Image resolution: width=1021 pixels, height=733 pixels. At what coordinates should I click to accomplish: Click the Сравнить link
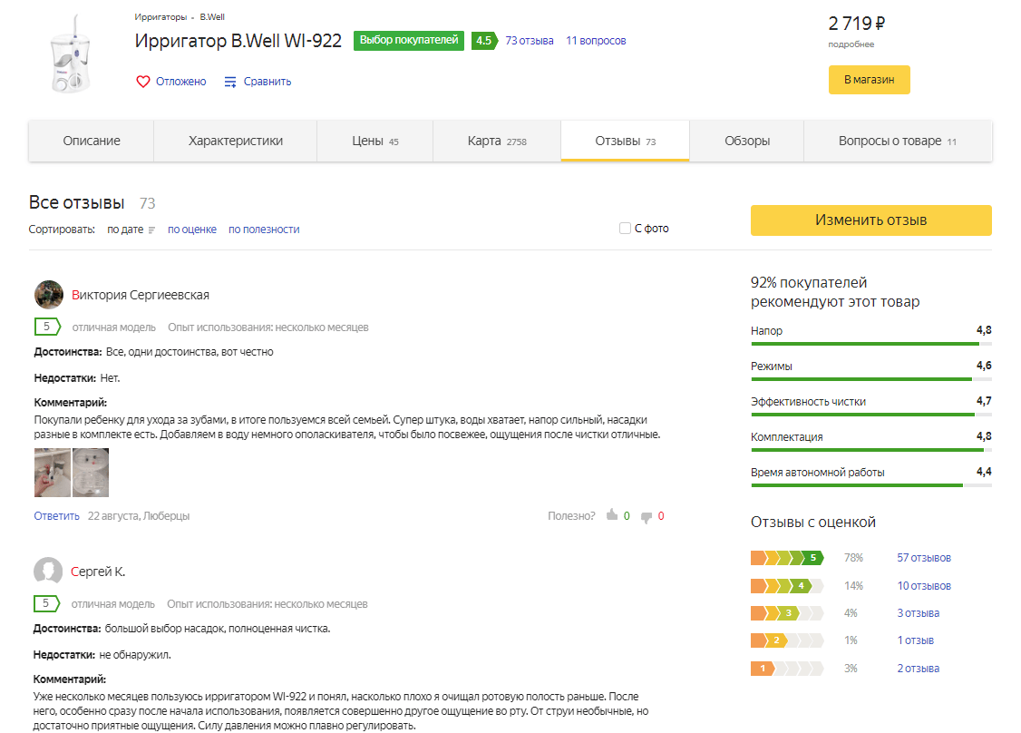click(267, 82)
